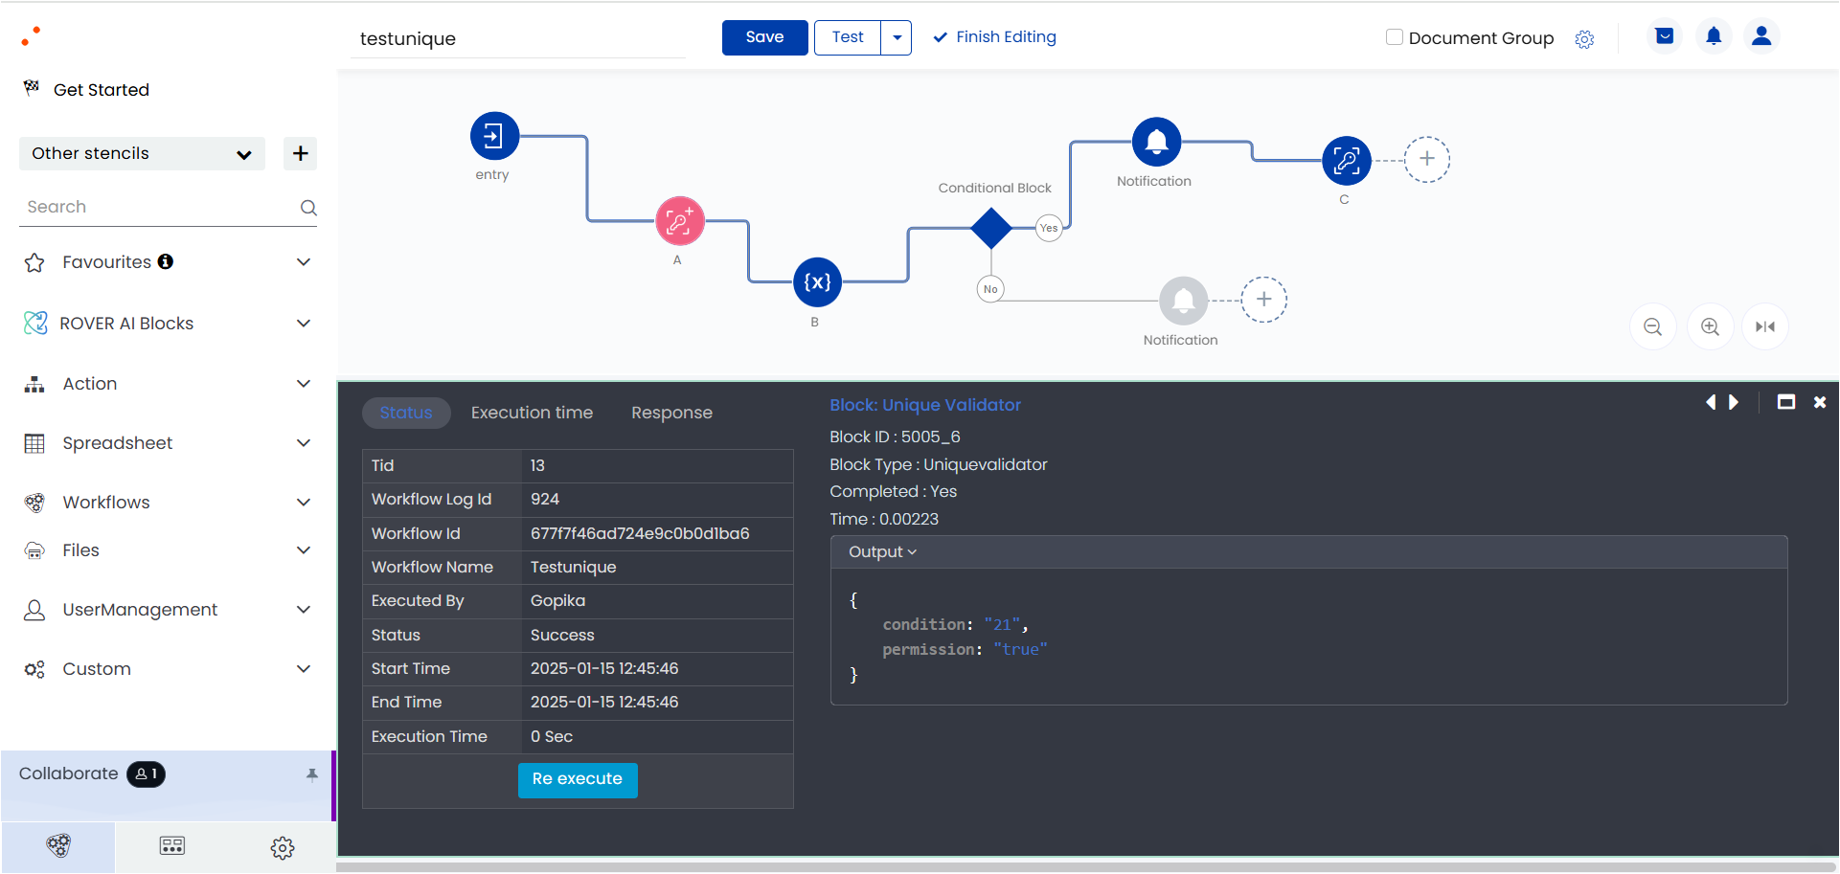Click the zoom in canvas icon
This screenshot has width=1840, height=874.
click(x=1710, y=327)
